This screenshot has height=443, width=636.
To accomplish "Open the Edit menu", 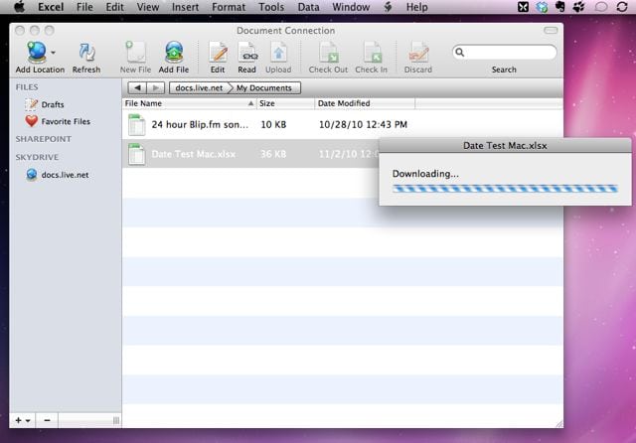I will [x=115, y=7].
